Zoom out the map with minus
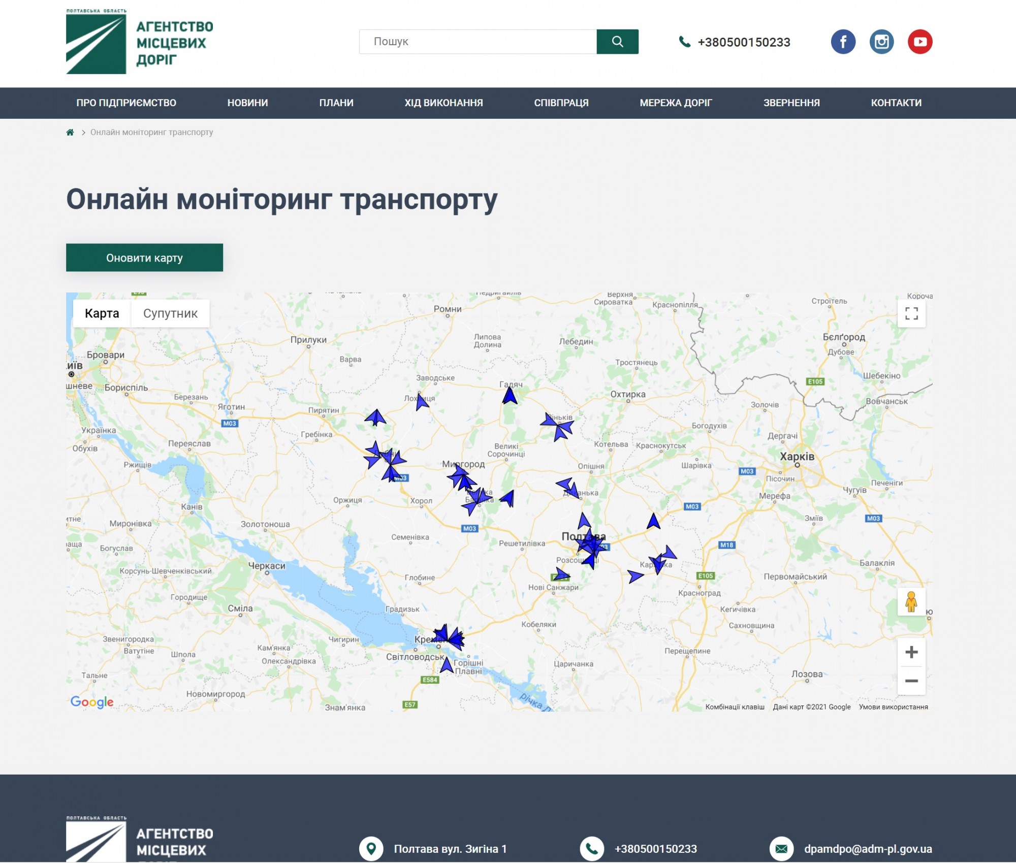Image resolution: width=1016 pixels, height=863 pixels. click(911, 681)
